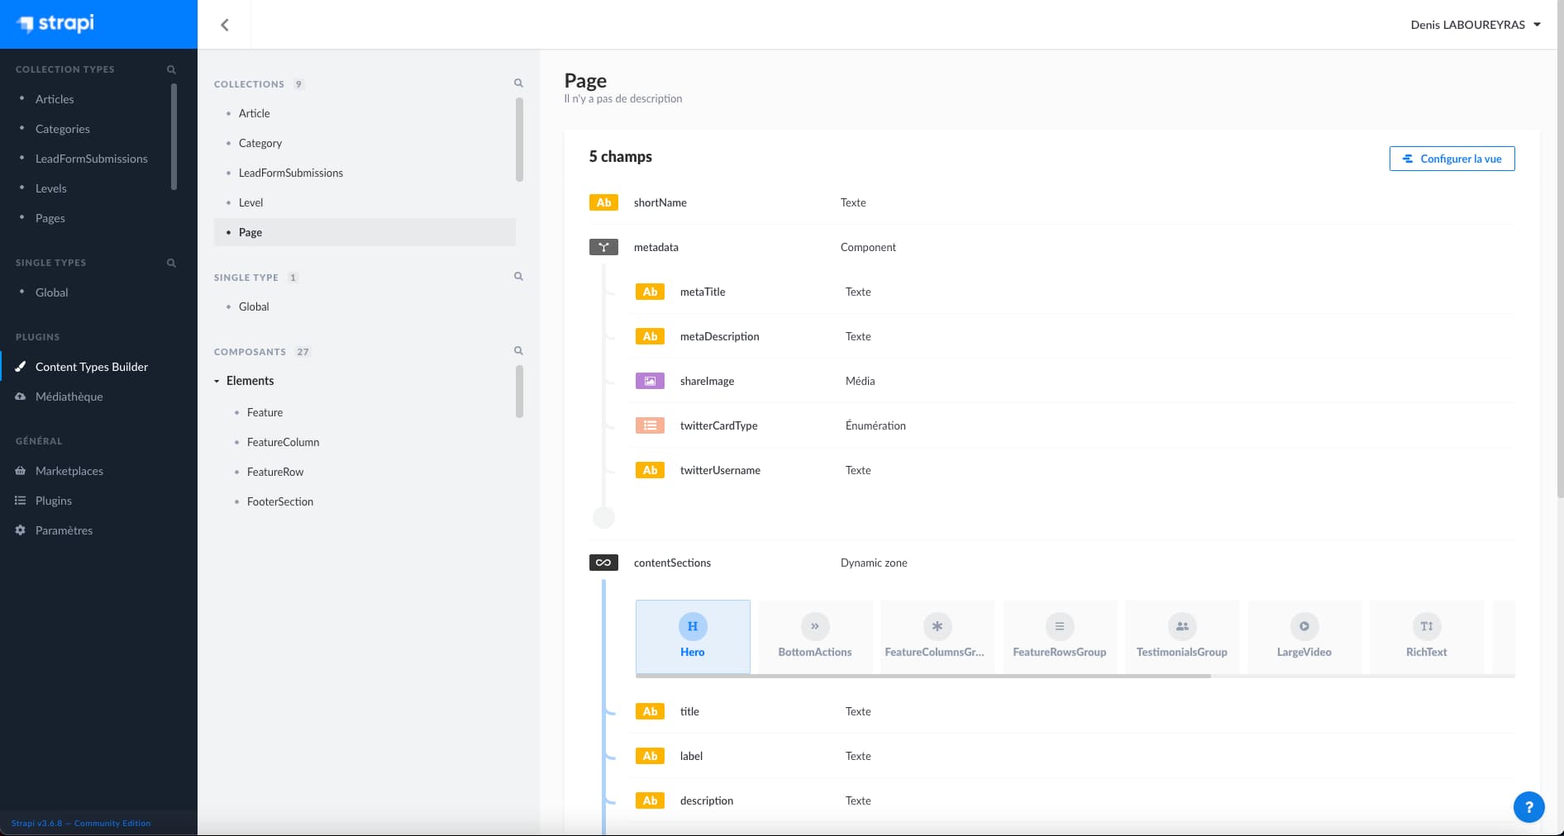
Task: Select Global under Single Type list
Action: pyautogui.click(x=254, y=306)
